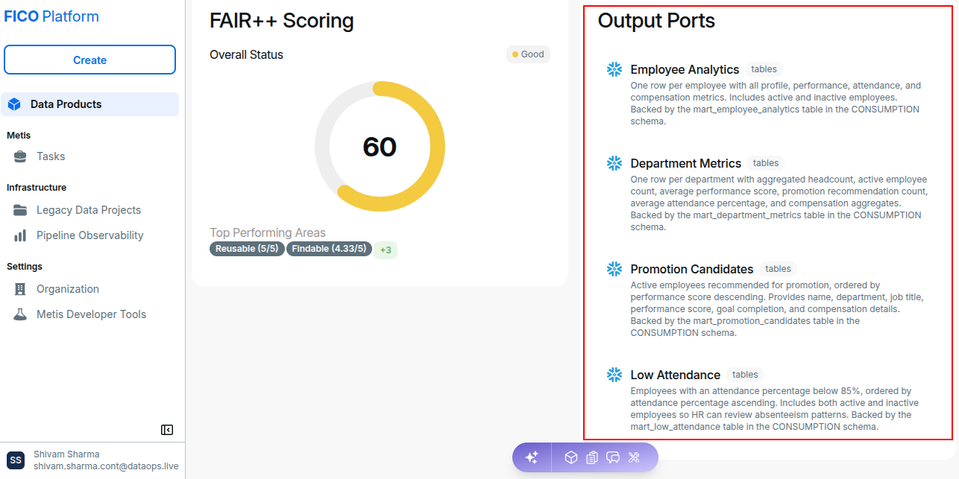Open Legacy Data Projects

point(89,210)
